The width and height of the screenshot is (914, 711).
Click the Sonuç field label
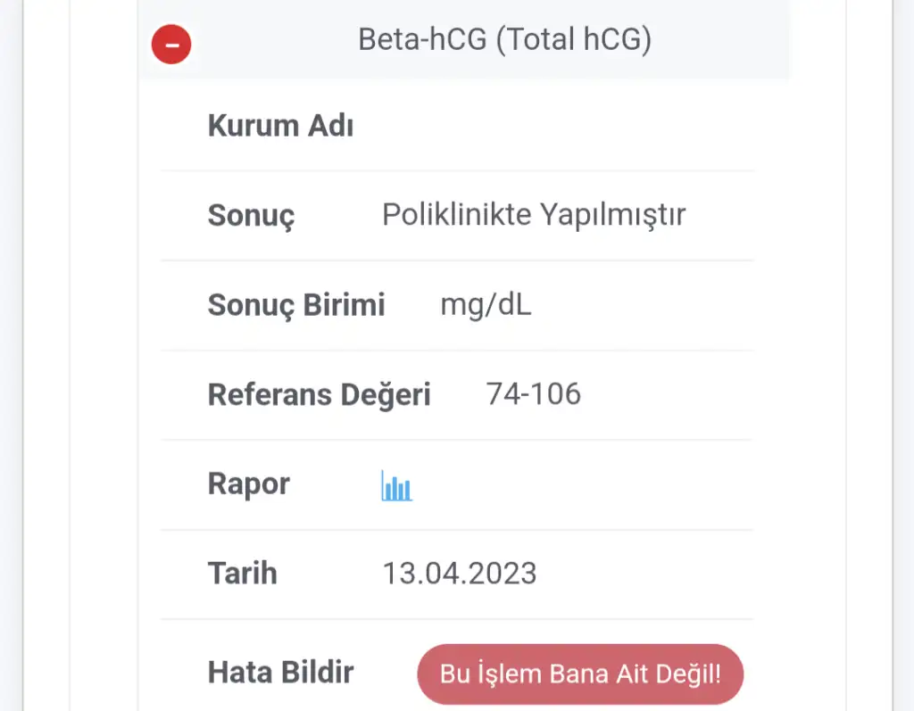pyautogui.click(x=251, y=216)
